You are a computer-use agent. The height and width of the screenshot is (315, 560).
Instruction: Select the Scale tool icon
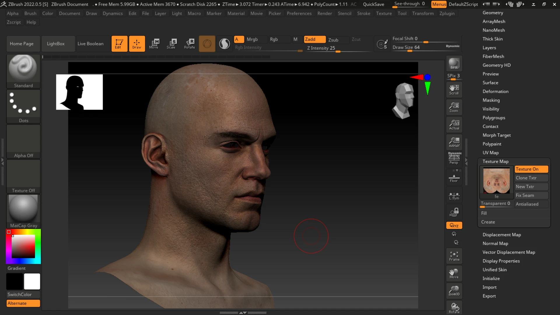171,43
